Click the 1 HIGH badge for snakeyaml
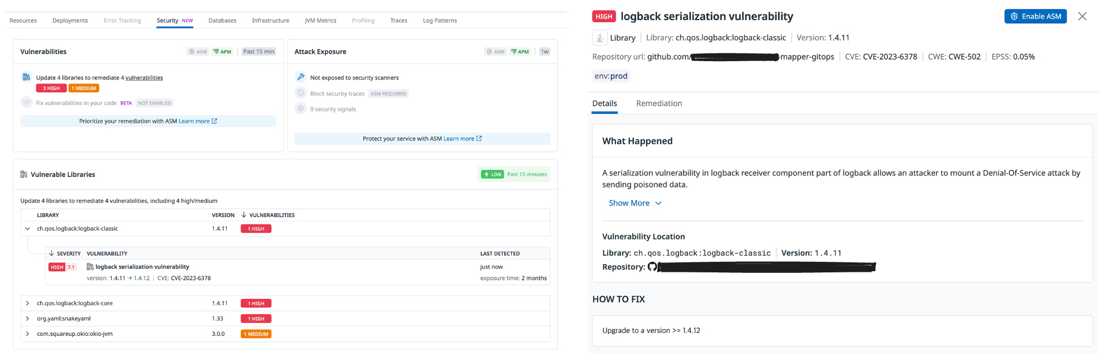This screenshot has width=1104, height=363. point(256,319)
